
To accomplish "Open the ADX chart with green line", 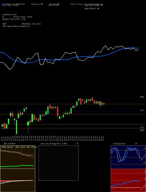I will coord(18,157).
